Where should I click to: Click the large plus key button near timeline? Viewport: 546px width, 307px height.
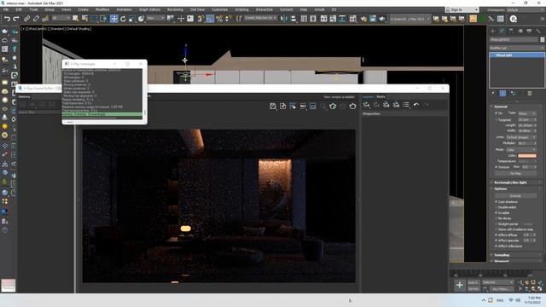click(x=459, y=286)
